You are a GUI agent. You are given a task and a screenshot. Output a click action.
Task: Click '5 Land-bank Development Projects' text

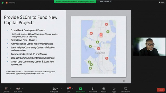coord(28,30)
